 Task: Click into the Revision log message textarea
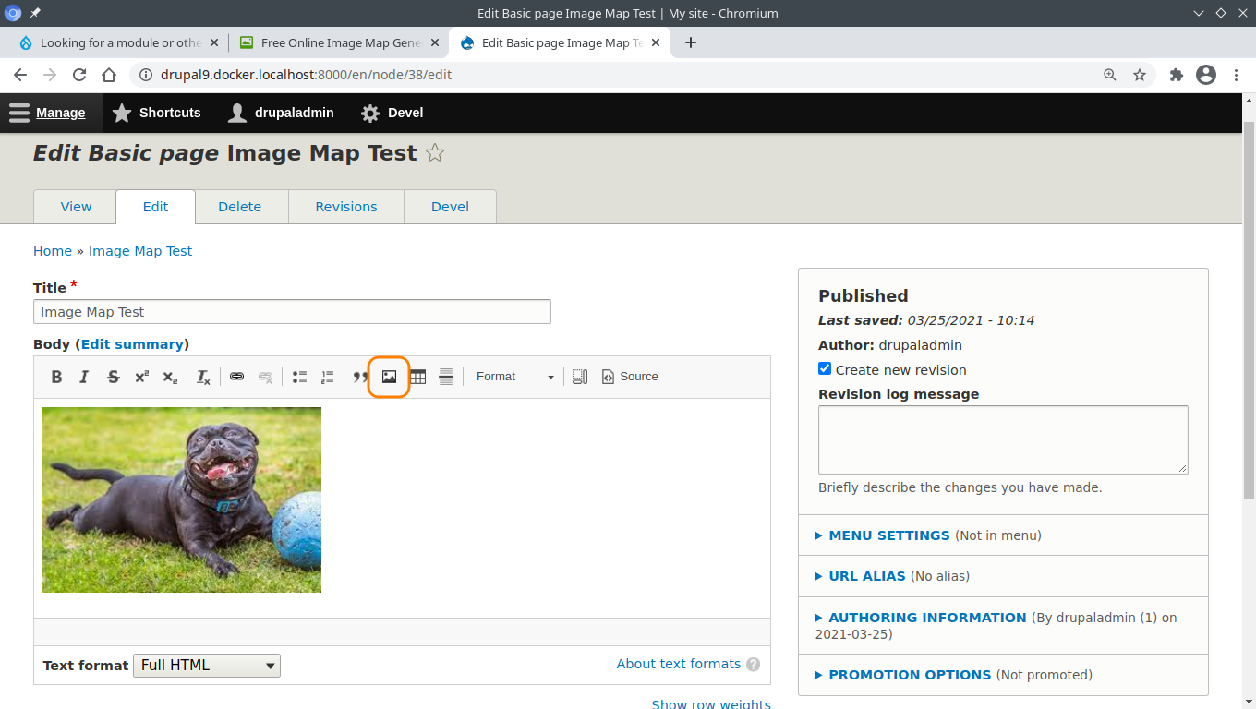pos(1003,439)
